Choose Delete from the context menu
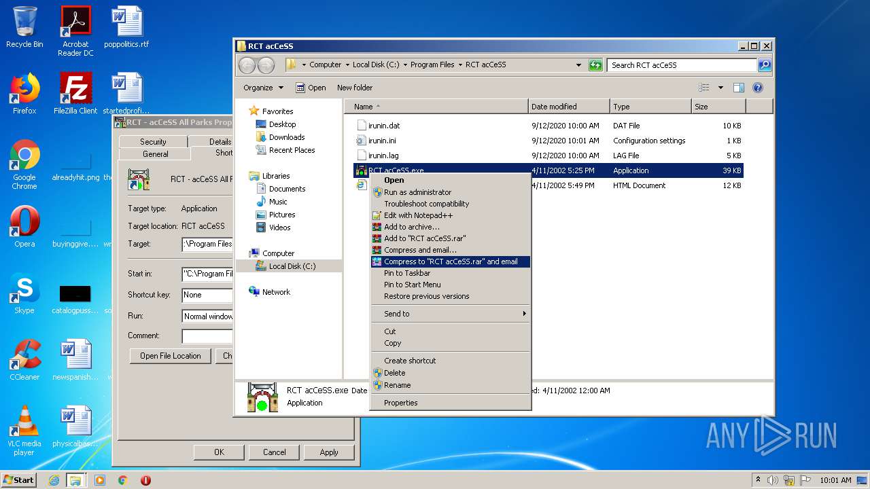This screenshot has width=870, height=489. tap(450, 373)
